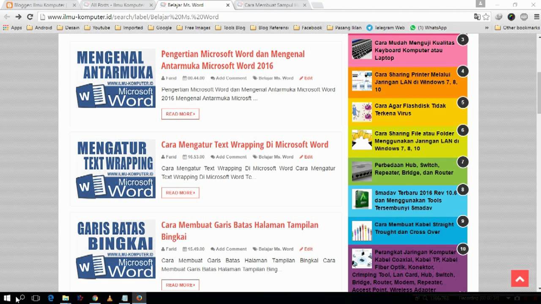541x304 pixels.
Task: Click the gray globe extension icon
Action: click(499, 17)
